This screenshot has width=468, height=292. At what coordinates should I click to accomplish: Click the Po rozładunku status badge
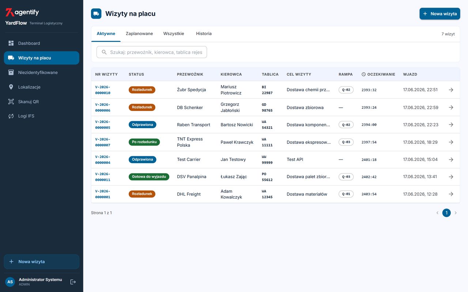click(x=144, y=142)
